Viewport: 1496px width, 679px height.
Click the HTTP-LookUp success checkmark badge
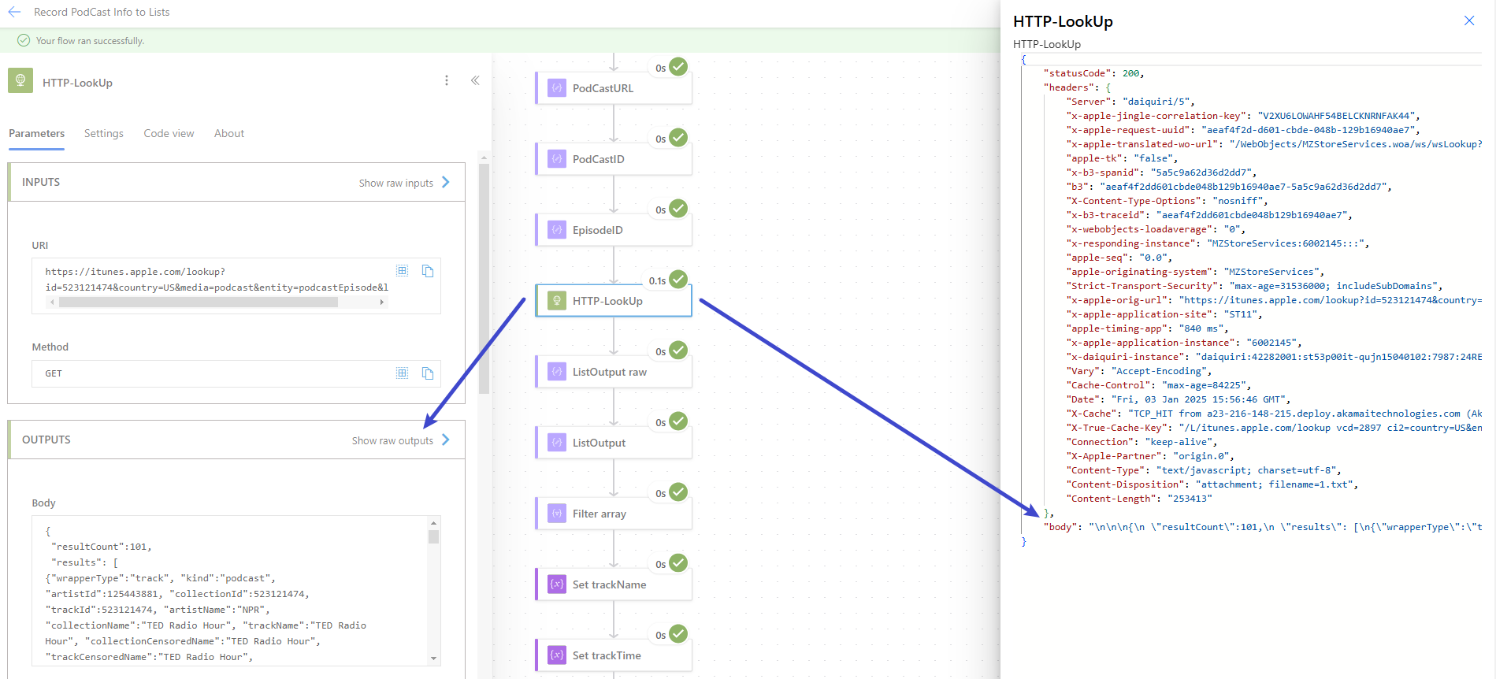tap(678, 280)
